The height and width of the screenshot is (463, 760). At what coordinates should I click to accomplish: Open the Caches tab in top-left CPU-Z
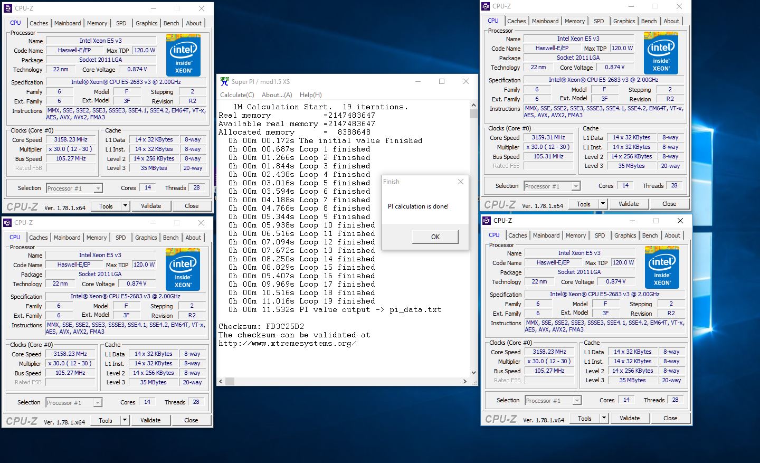39,23
